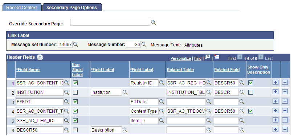Switch to Record Context tab
Image resolution: width=298 pixels, height=137 pixels.
click(x=22, y=7)
